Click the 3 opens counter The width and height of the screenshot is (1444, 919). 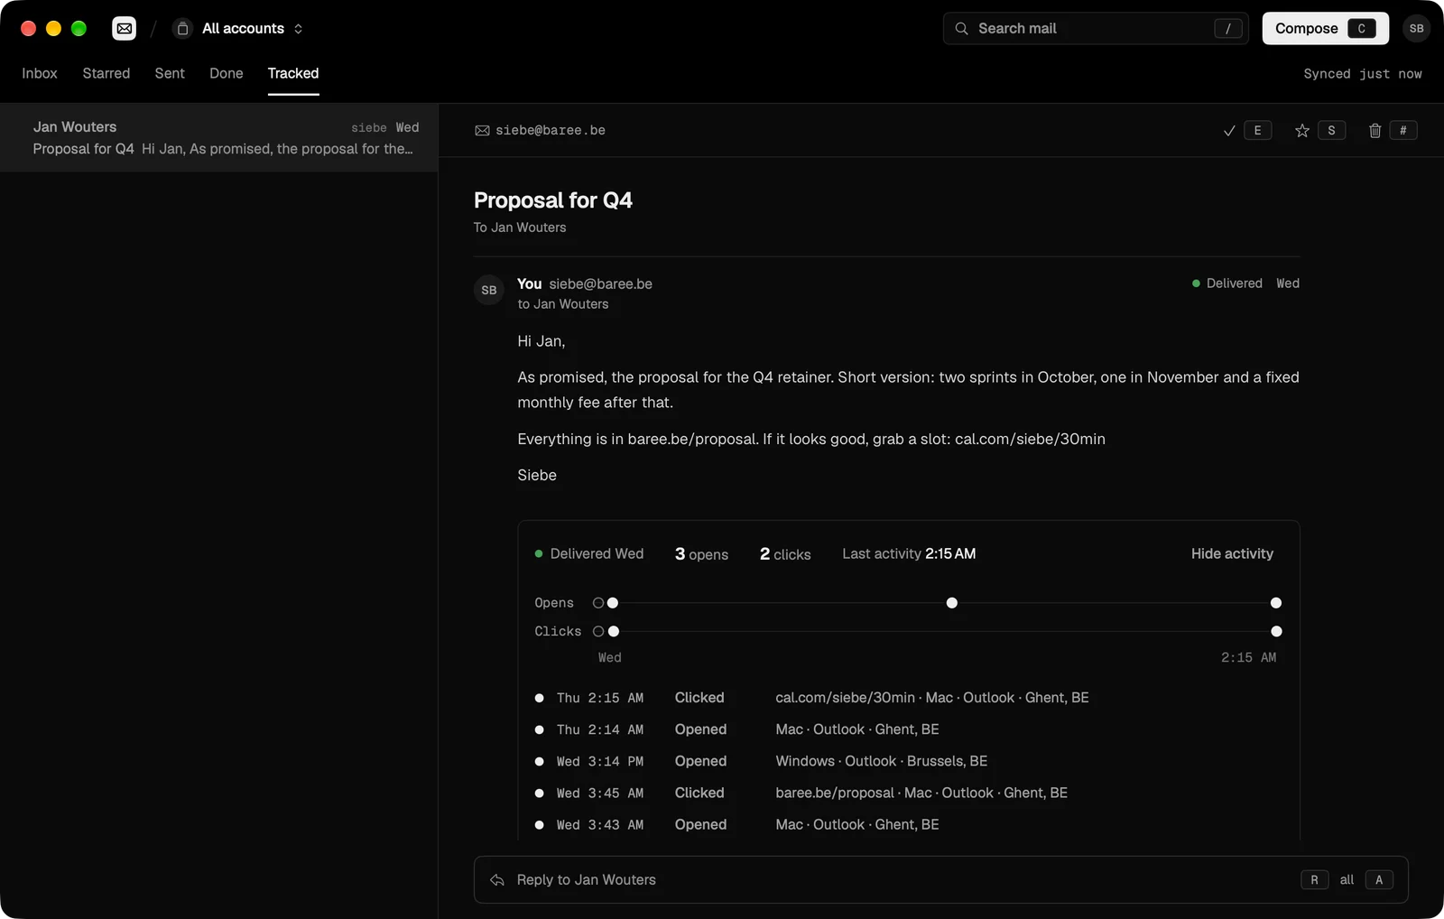(701, 554)
